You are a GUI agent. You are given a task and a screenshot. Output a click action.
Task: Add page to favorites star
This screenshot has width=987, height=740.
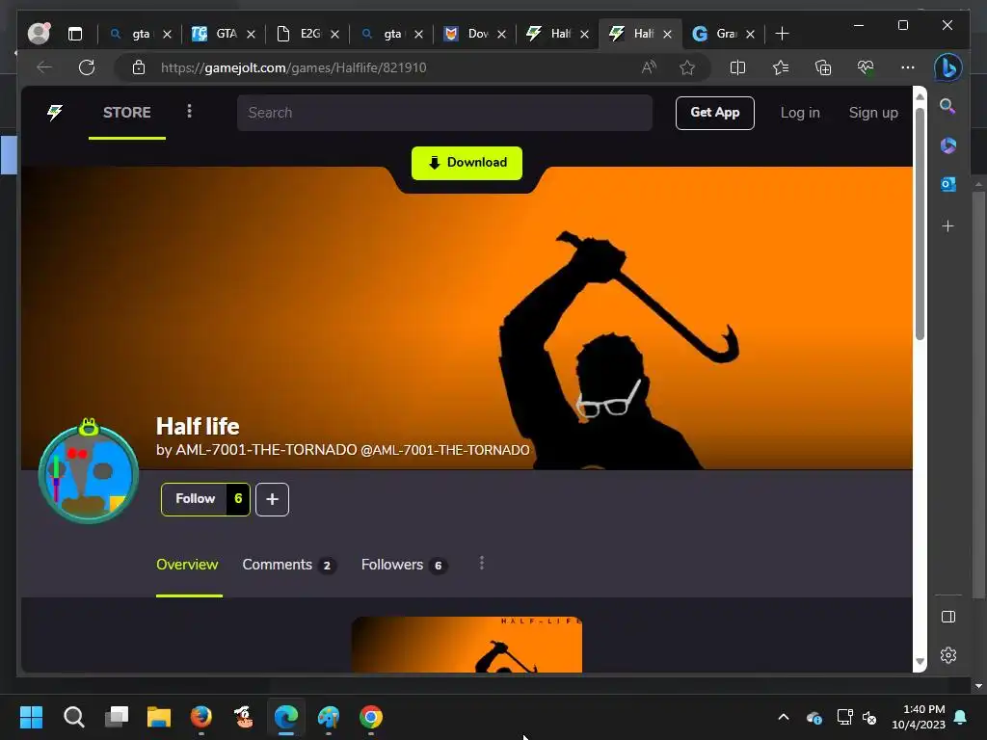686,67
